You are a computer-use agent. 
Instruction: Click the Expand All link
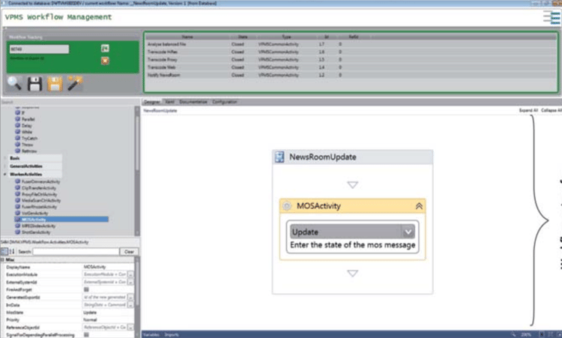click(x=528, y=110)
